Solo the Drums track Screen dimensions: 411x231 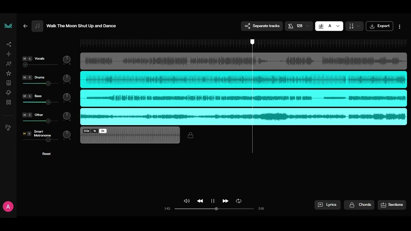coord(30,77)
